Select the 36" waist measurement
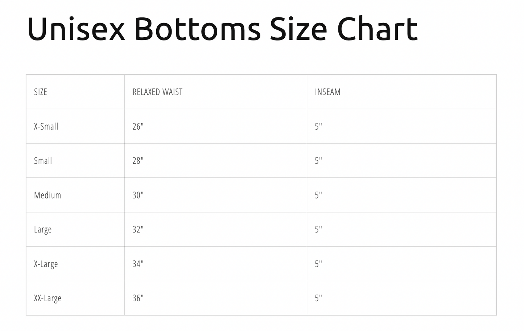The height and width of the screenshot is (331, 524). (138, 298)
